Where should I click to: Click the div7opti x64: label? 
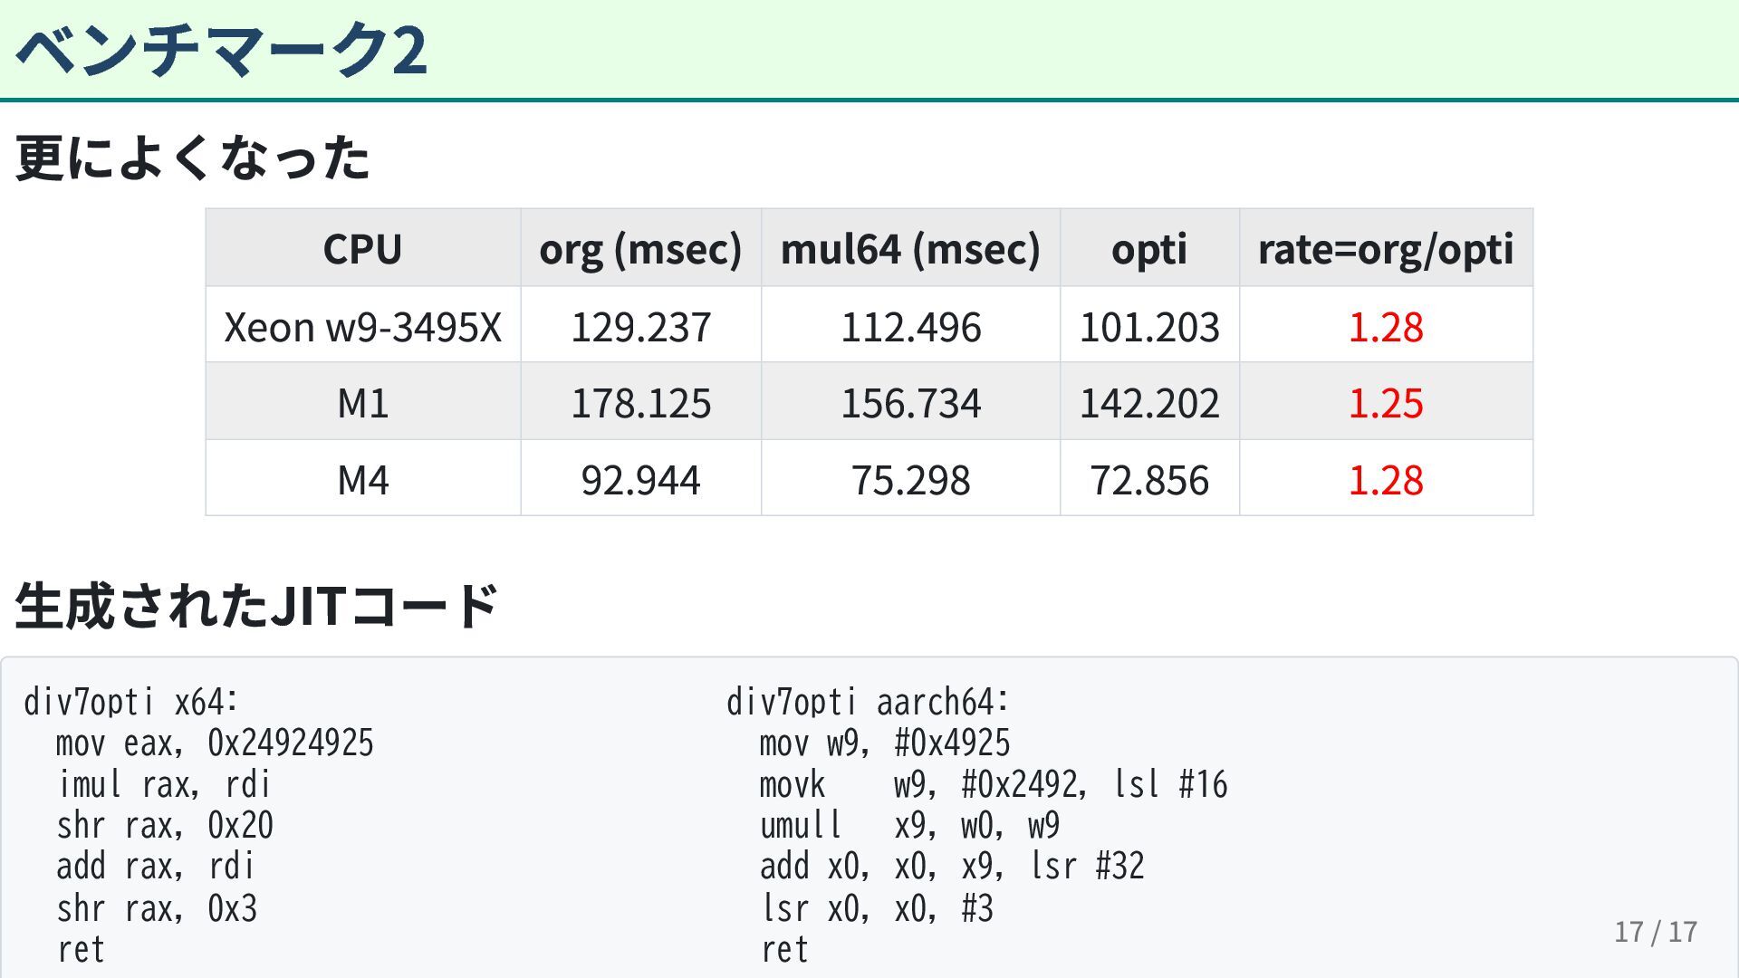pyautogui.click(x=131, y=702)
